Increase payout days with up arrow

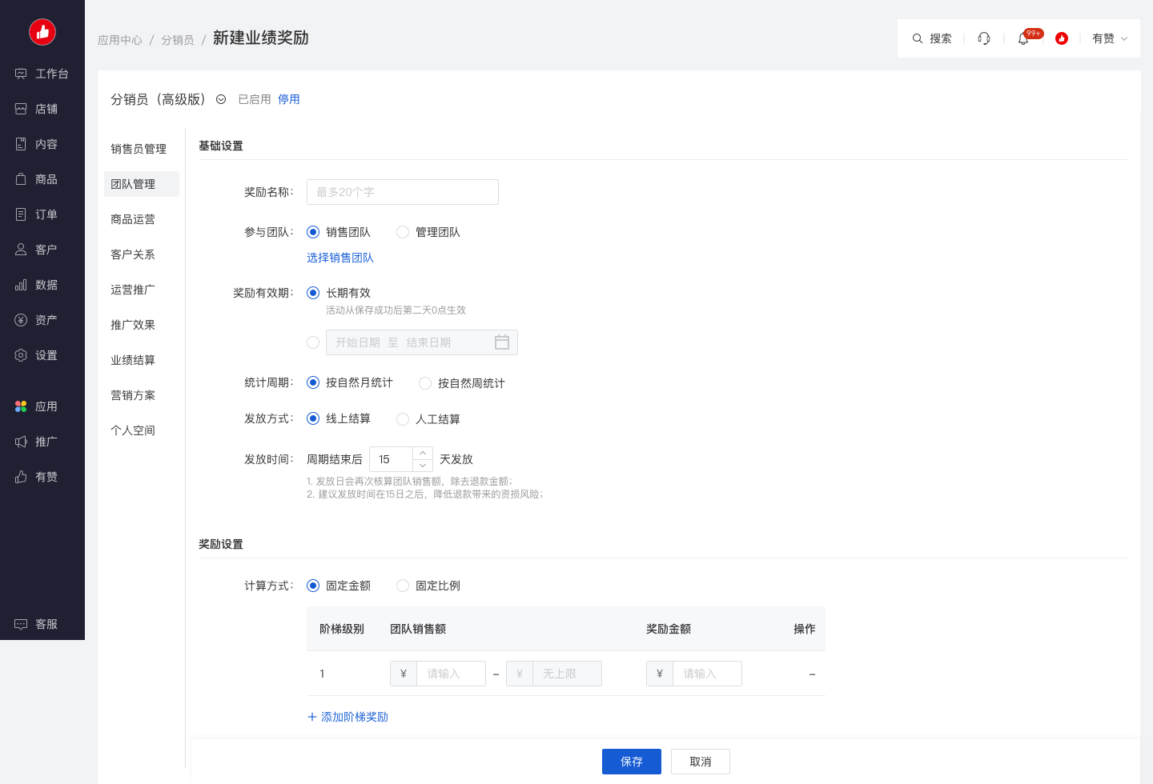click(x=423, y=454)
